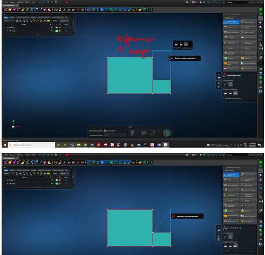Open the Boolean tool in the upper screenshot
Viewport: 265px width, 255px height.
[x=231, y=58]
